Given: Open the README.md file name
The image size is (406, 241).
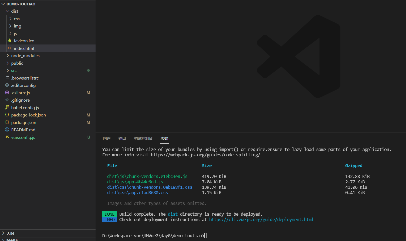Looking at the screenshot, I should tap(23, 130).
